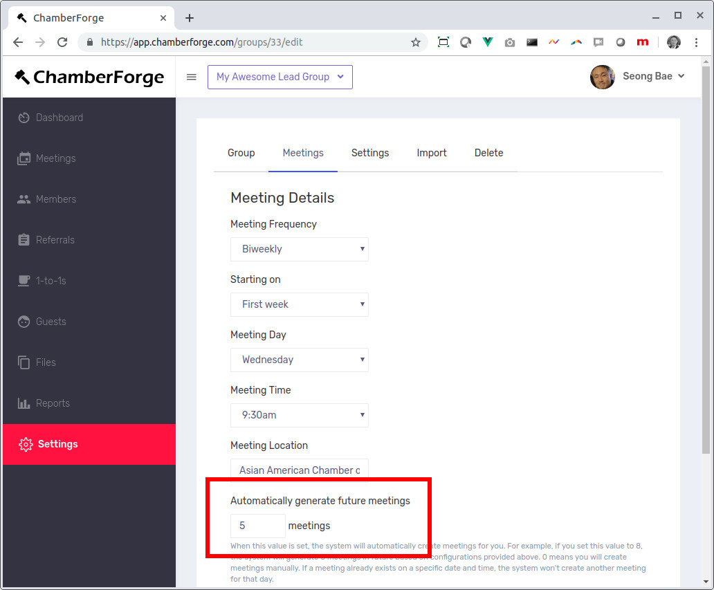Viewport: 714px width, 590px height.
Task: Open the Meeting Frequency dropdown
Action: point(299,249)
